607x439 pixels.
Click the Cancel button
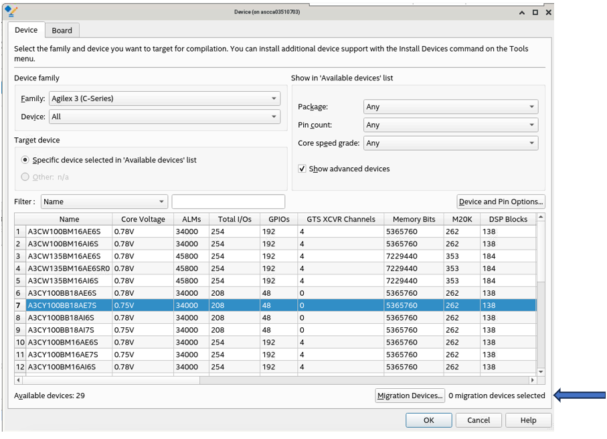479,420
